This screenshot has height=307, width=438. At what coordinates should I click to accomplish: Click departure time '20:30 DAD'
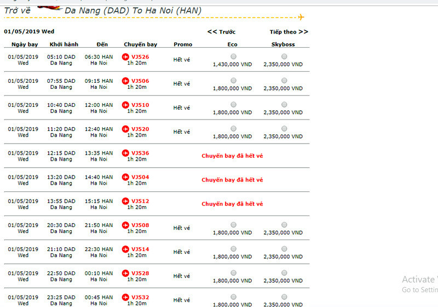[x=61, y=225]
